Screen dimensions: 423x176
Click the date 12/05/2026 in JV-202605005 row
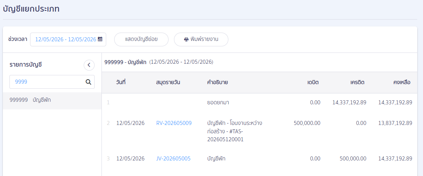[x=130, y=159]
